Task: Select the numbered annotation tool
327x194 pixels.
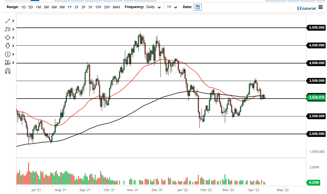Action: coord(8,54)
